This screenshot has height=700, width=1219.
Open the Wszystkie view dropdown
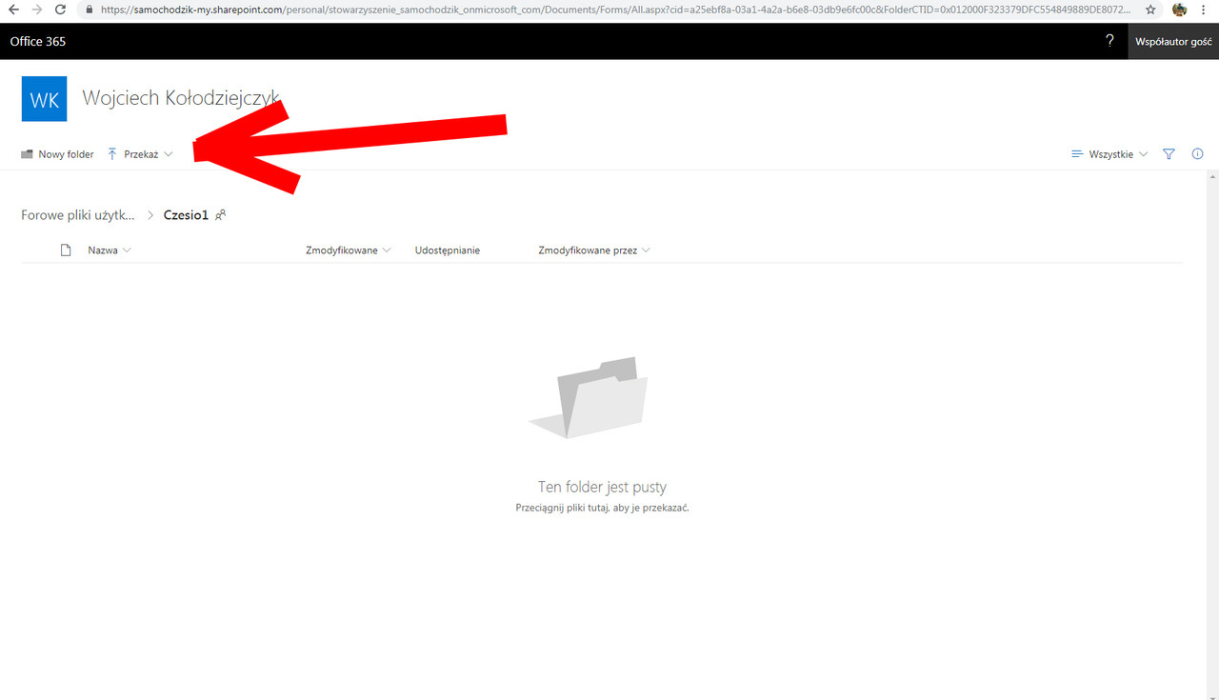coord(1144,153)
